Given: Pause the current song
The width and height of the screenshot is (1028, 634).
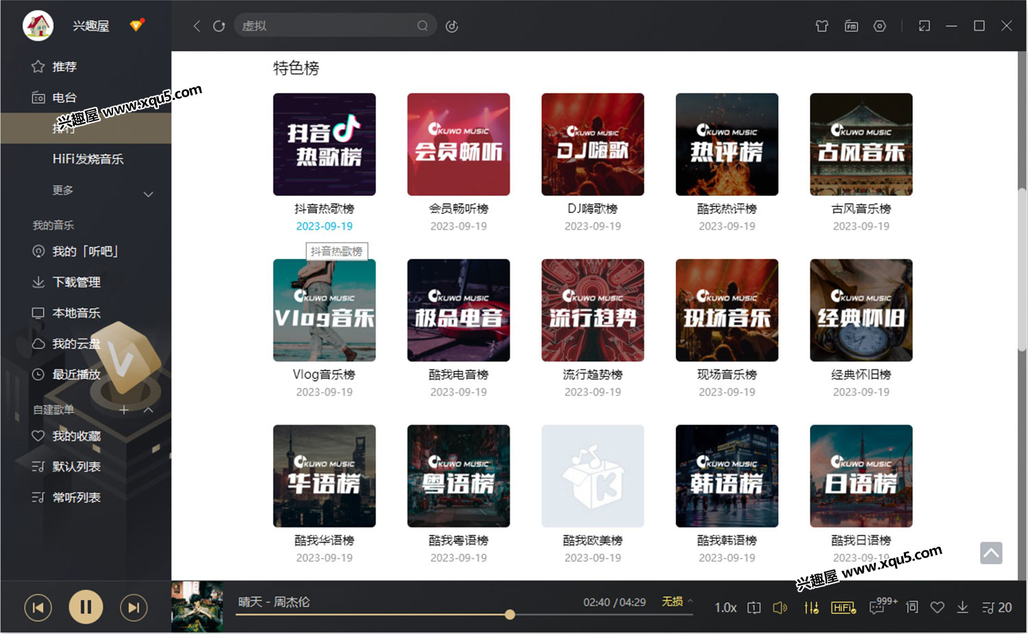Looking at the screenshot, I should click(86, 607).
